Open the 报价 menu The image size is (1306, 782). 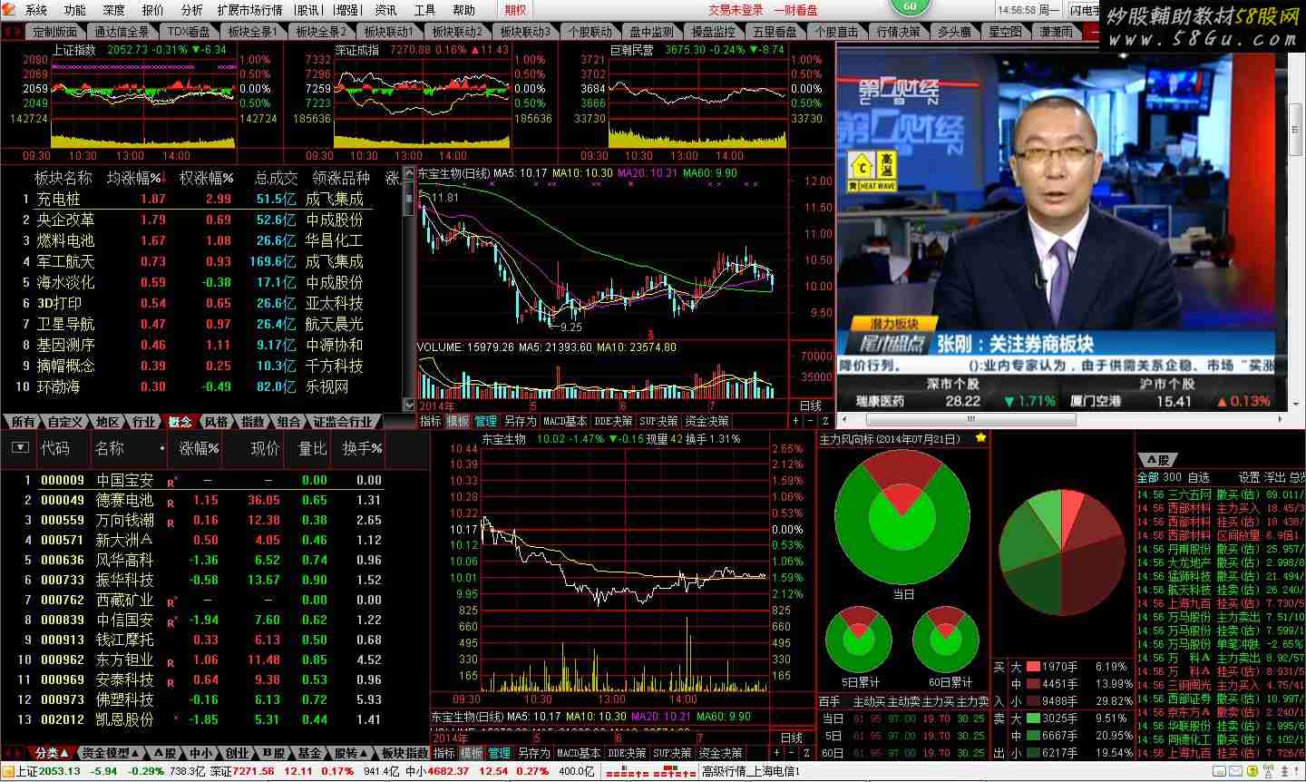[x=153, y=10]
